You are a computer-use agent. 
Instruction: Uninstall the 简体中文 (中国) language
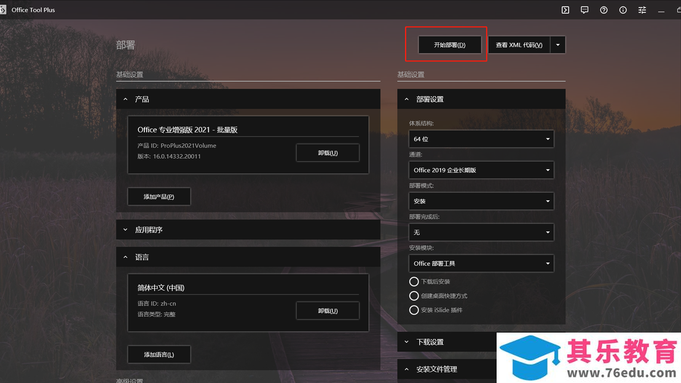click(328, 311)
